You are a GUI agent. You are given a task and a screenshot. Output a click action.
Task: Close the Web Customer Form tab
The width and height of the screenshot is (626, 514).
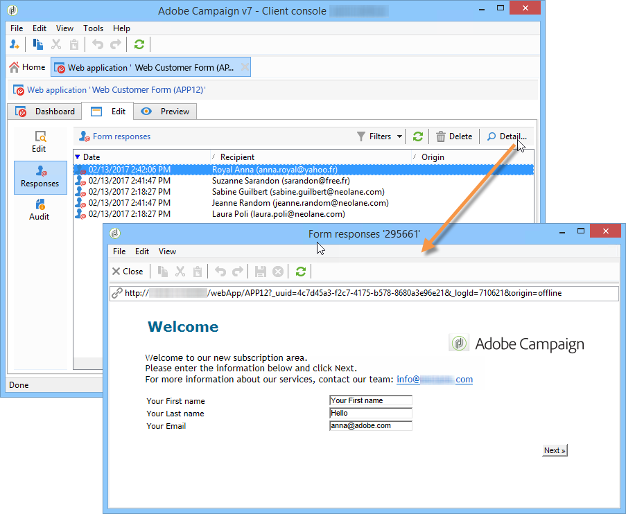point(245,67)
